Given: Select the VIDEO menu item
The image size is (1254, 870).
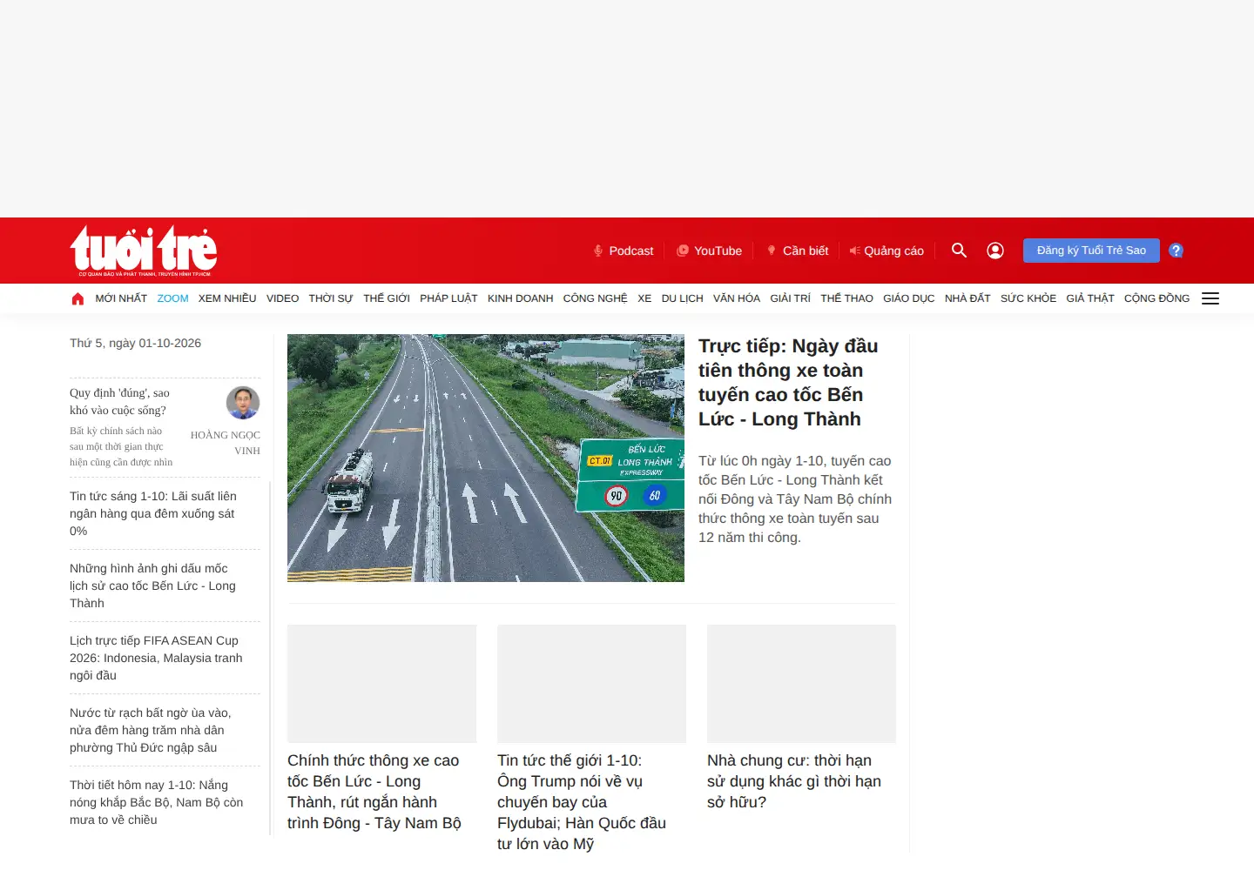Looking at the screenshot, I should coord(282,298).
